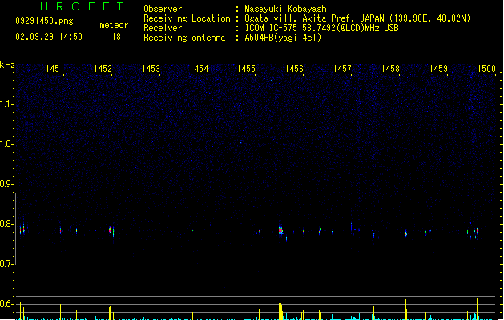Click the yellow intensity bar just before 1500
504x320 pixels.
[x=478, y=309]
